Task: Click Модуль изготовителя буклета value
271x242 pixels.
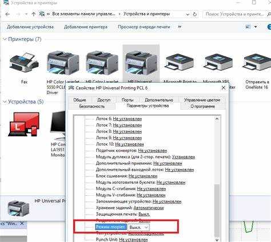Action: (171, 182)
